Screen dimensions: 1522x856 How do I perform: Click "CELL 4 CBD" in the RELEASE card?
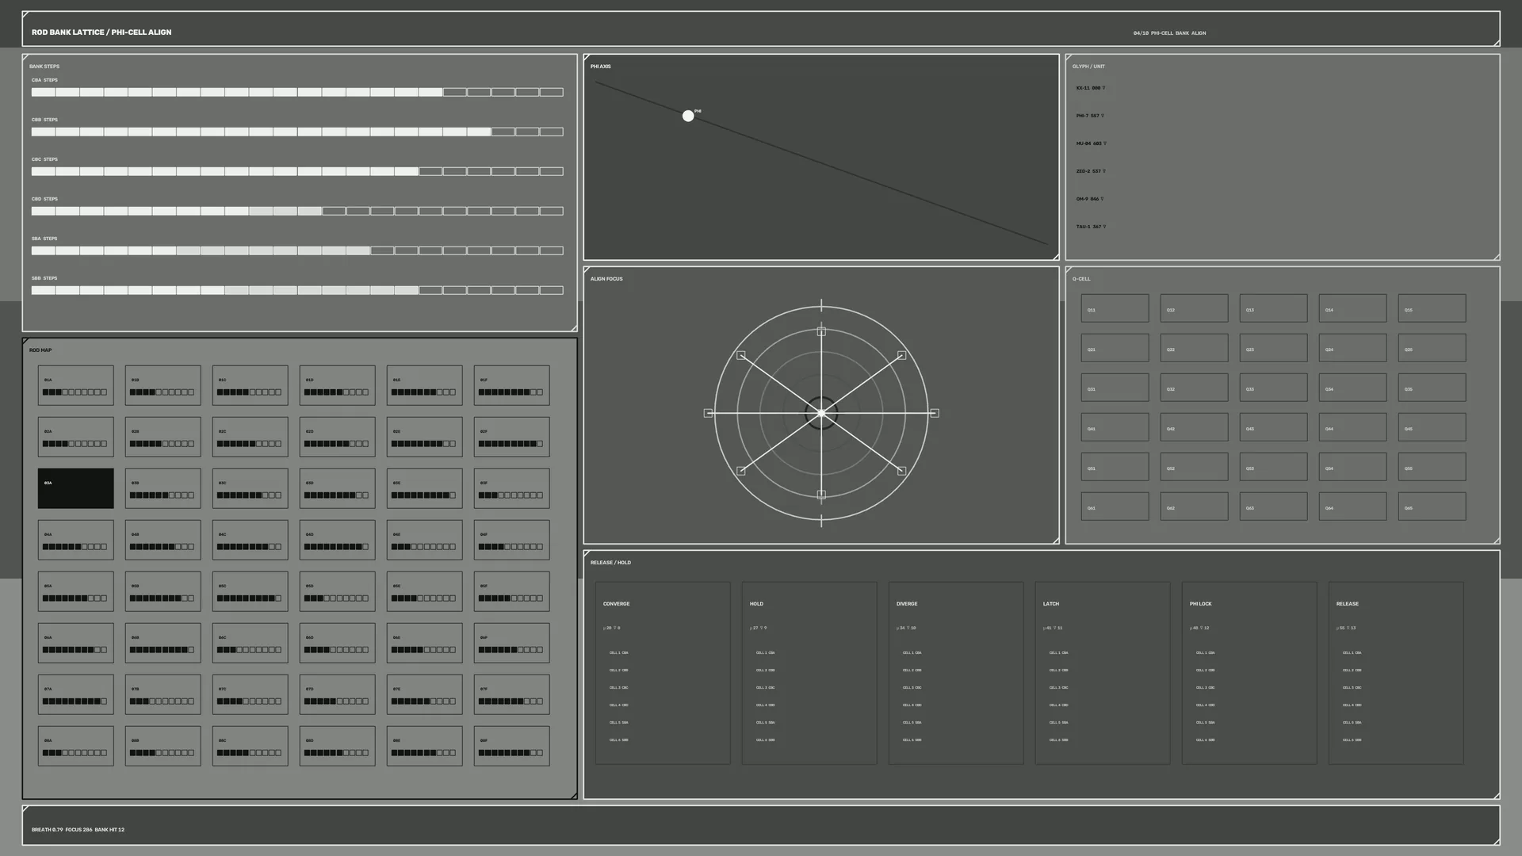click(1352, 705)
